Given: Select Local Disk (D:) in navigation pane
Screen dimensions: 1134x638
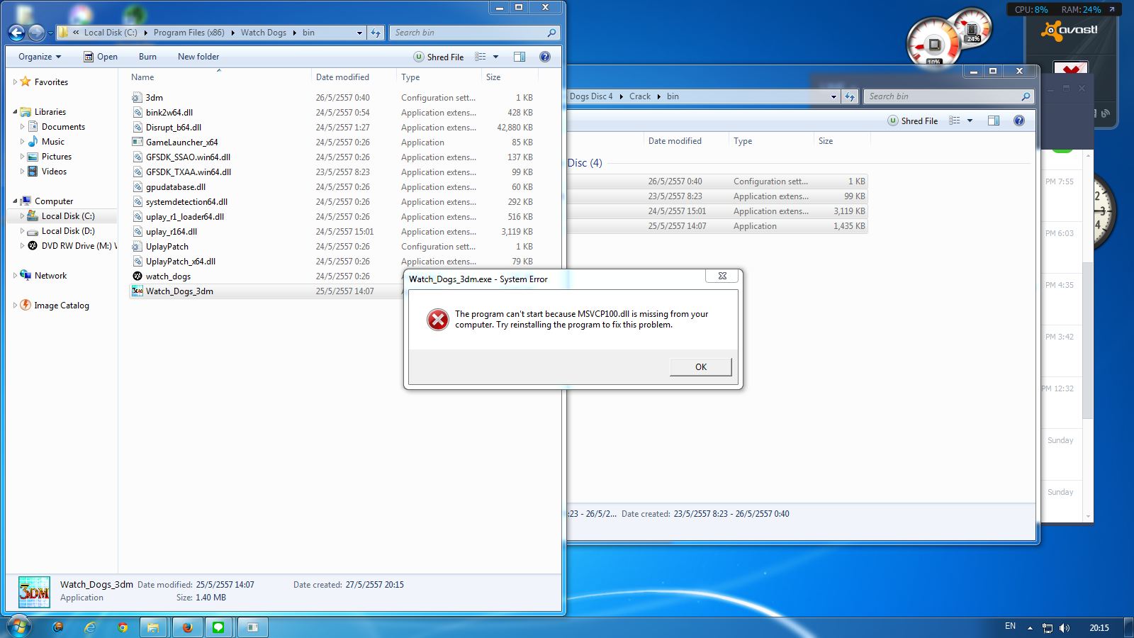Looking at the screenshot, I should [x=67, y=231].
